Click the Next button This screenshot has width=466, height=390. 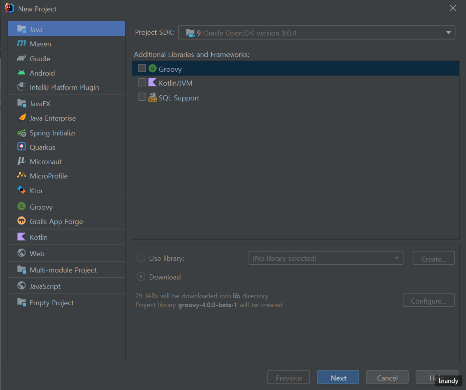pos(338,377)
